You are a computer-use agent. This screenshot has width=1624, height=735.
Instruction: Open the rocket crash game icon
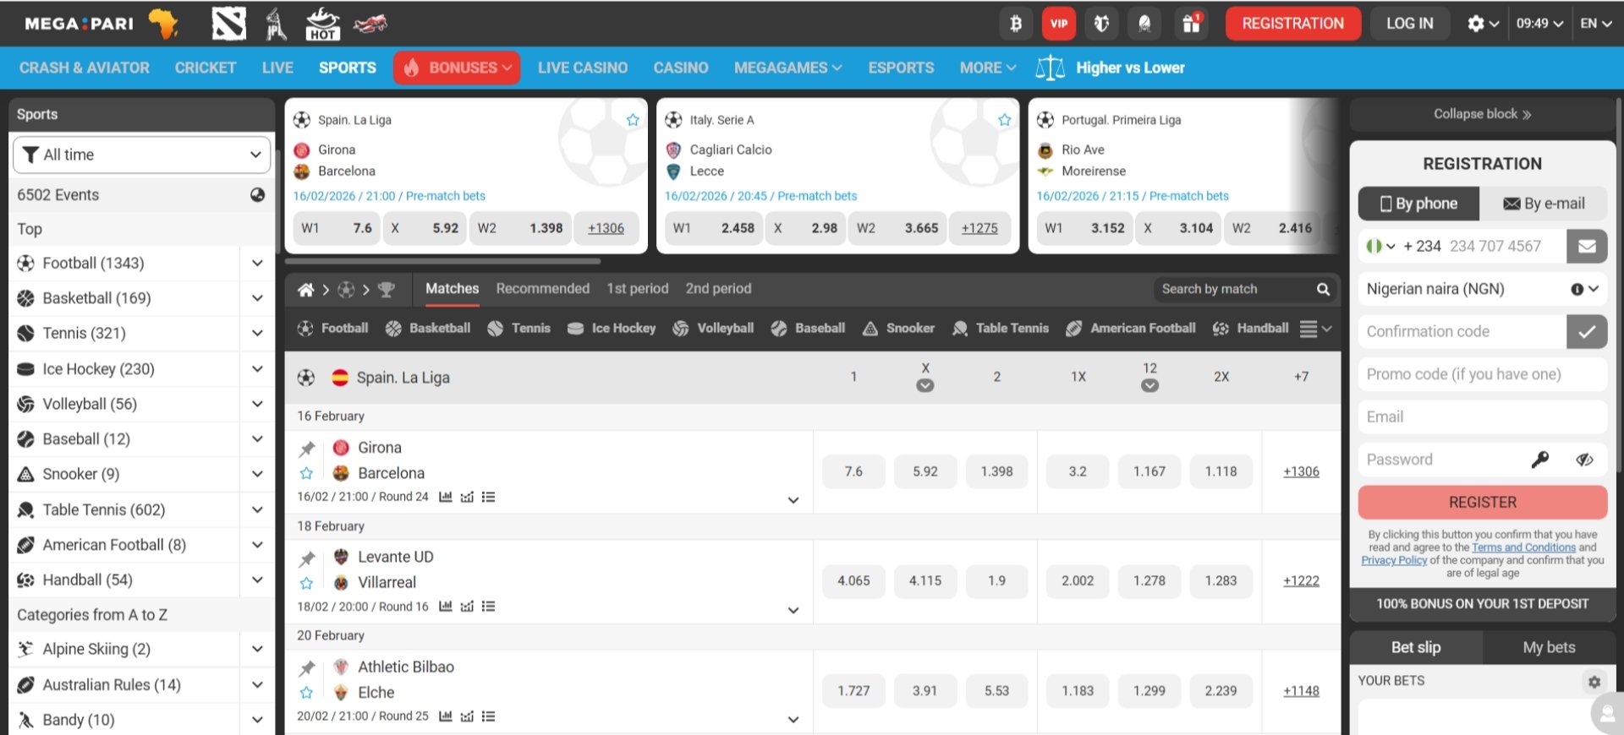pyautogui.click(x=370, y=24)
